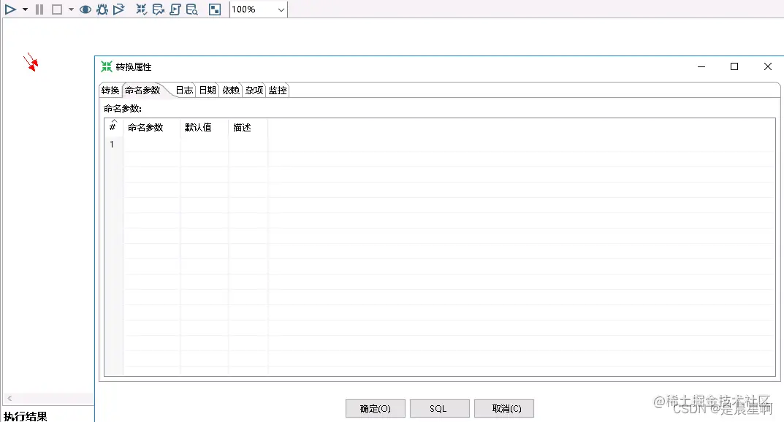Confirm with the 确定(O) button

(376, 409)
